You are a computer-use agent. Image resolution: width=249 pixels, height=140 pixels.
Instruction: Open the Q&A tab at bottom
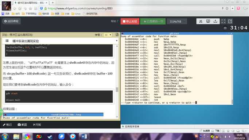click(x=37, y=125)
